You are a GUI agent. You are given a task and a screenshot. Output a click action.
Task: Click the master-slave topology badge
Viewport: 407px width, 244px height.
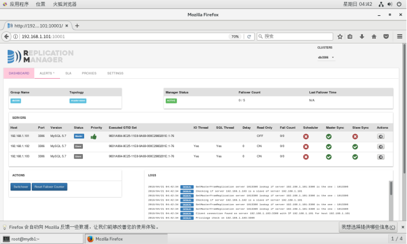[x=78, y=101]
